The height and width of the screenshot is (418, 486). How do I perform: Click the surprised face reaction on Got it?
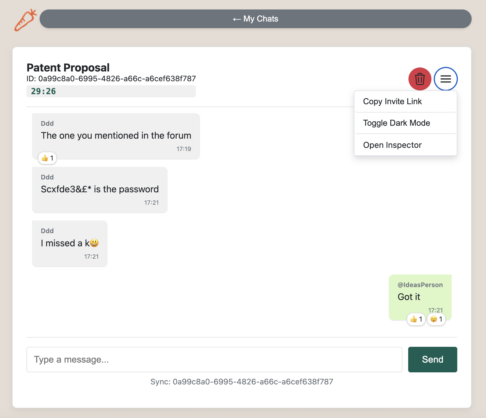[x=436, y=319]
